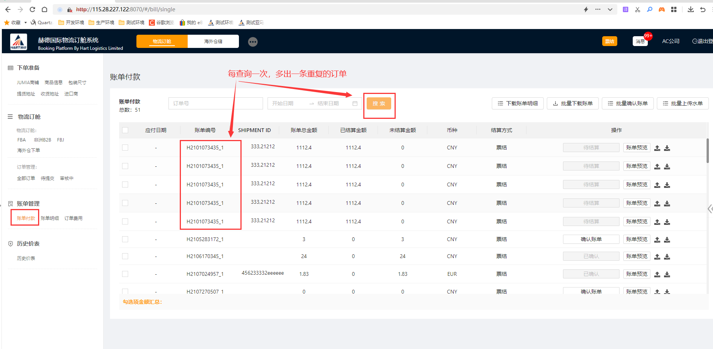Viewport: 713px width, 349px height.
Task: Expand the side panel arrow at the right edge
Action: tap(710, 209)
